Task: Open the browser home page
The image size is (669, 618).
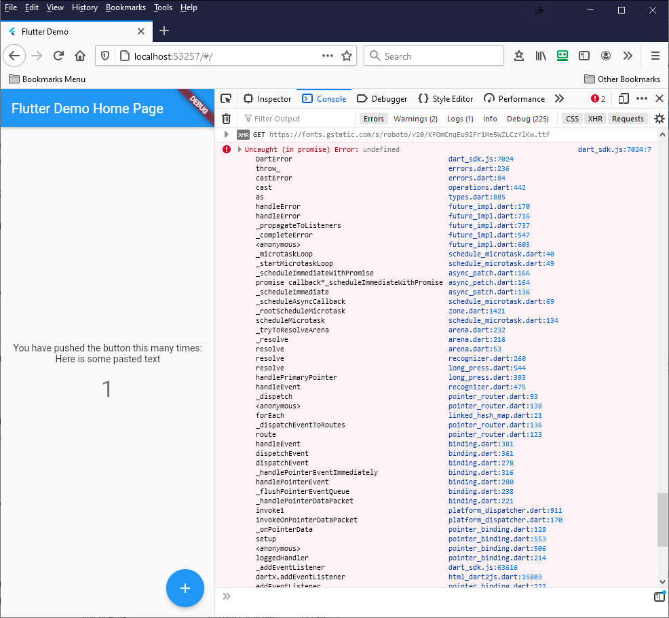Action: click(80, 56)
